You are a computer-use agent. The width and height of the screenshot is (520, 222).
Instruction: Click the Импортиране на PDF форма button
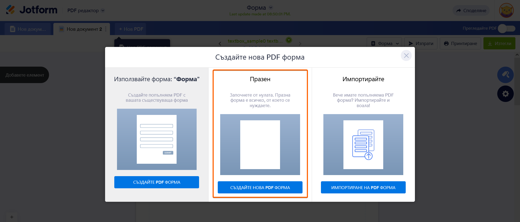click(x=363, y=187)
